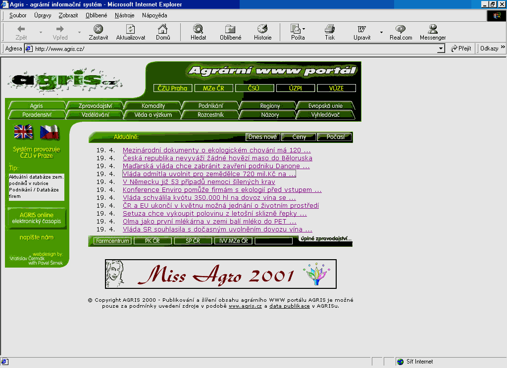Viewport: 507px width, 368px height.
Task: Open the Nápověda menu
Action: coord(154,15)
